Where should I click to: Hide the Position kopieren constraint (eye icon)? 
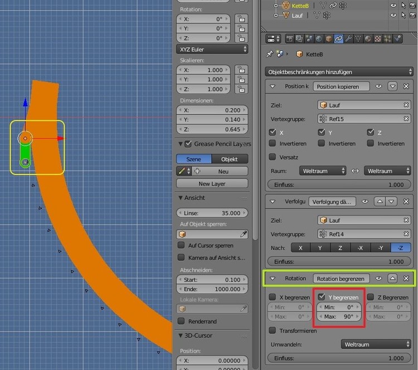(x=378, y=86)
